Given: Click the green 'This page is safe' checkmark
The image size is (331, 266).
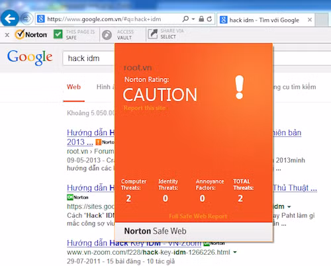Looking at the screenshot, I should [x=58, y=34].
